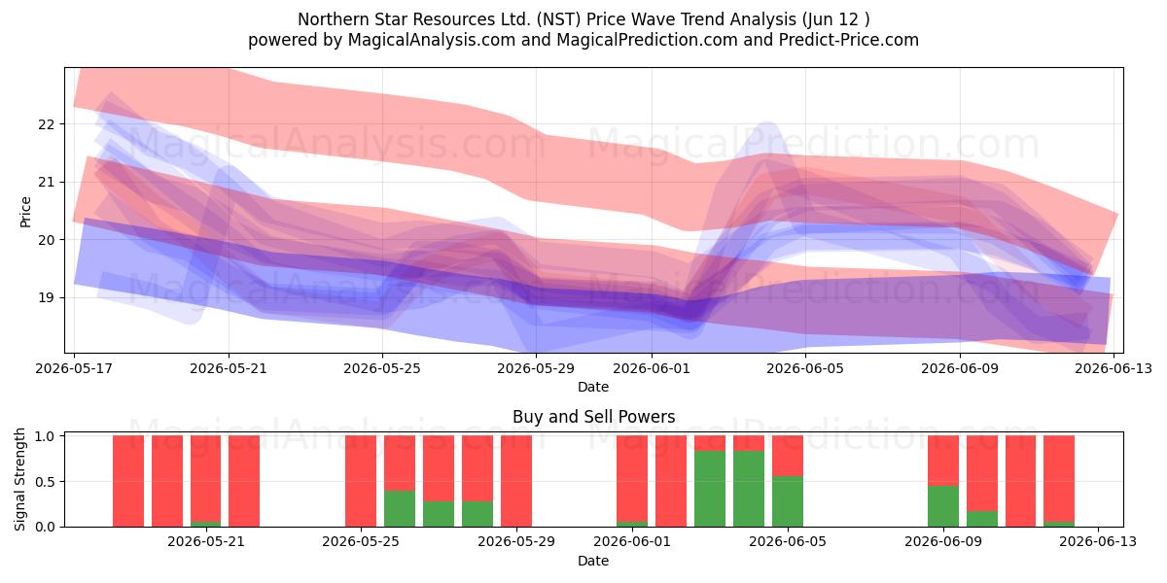Click the 2026-05-17 date on the price chart
1167x583 pixels.
[75, 368]
